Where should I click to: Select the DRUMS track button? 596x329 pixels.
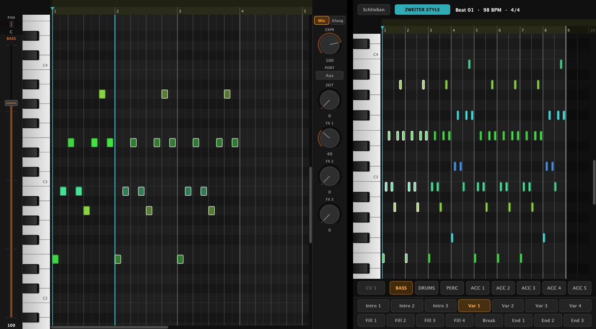426,288
